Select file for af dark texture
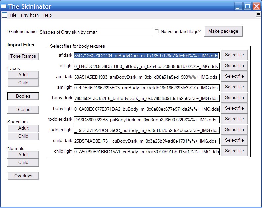Viewport: 262px width, 208px height. (x=234, y=55)
